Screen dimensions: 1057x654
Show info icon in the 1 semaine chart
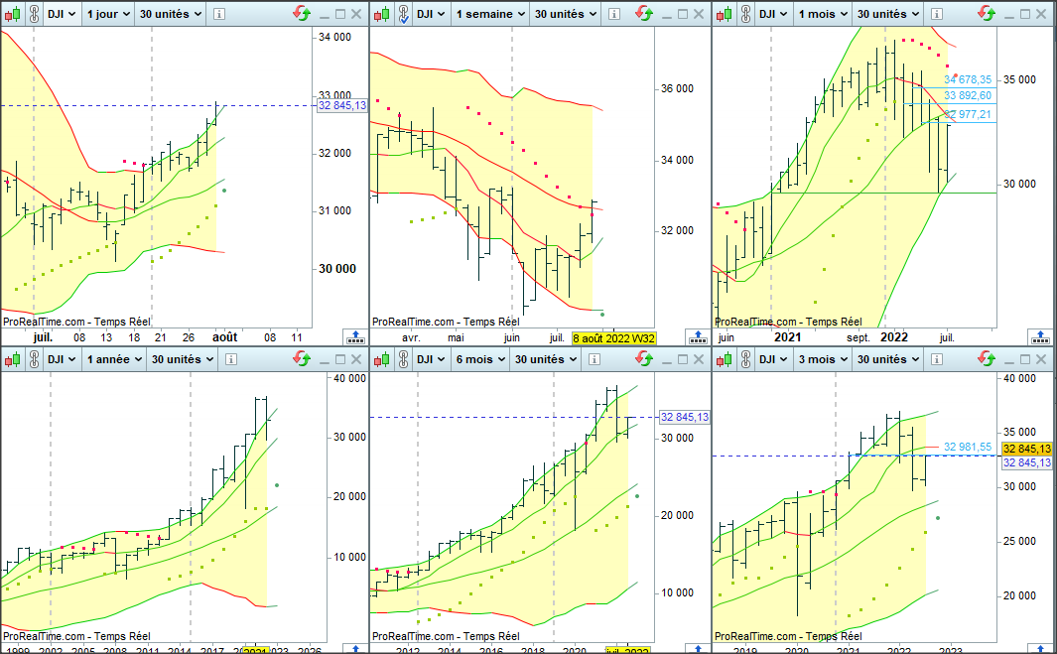(x=614, y=14)
